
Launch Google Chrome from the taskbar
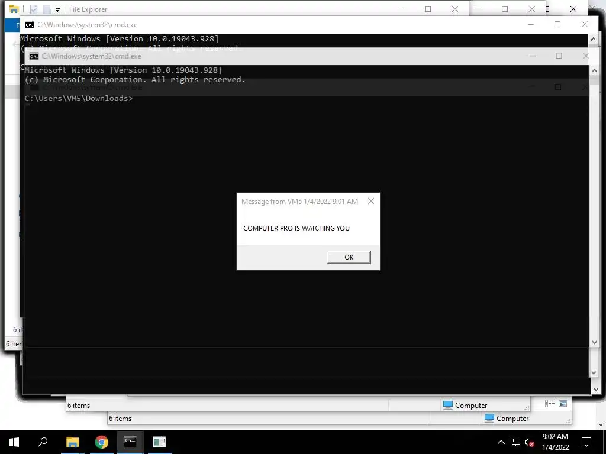point(102,442)
